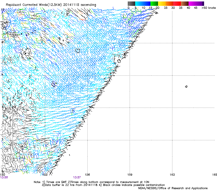Click the gray 0-5 knots legend swatch

pyautogui.click(x=131, y=4)
